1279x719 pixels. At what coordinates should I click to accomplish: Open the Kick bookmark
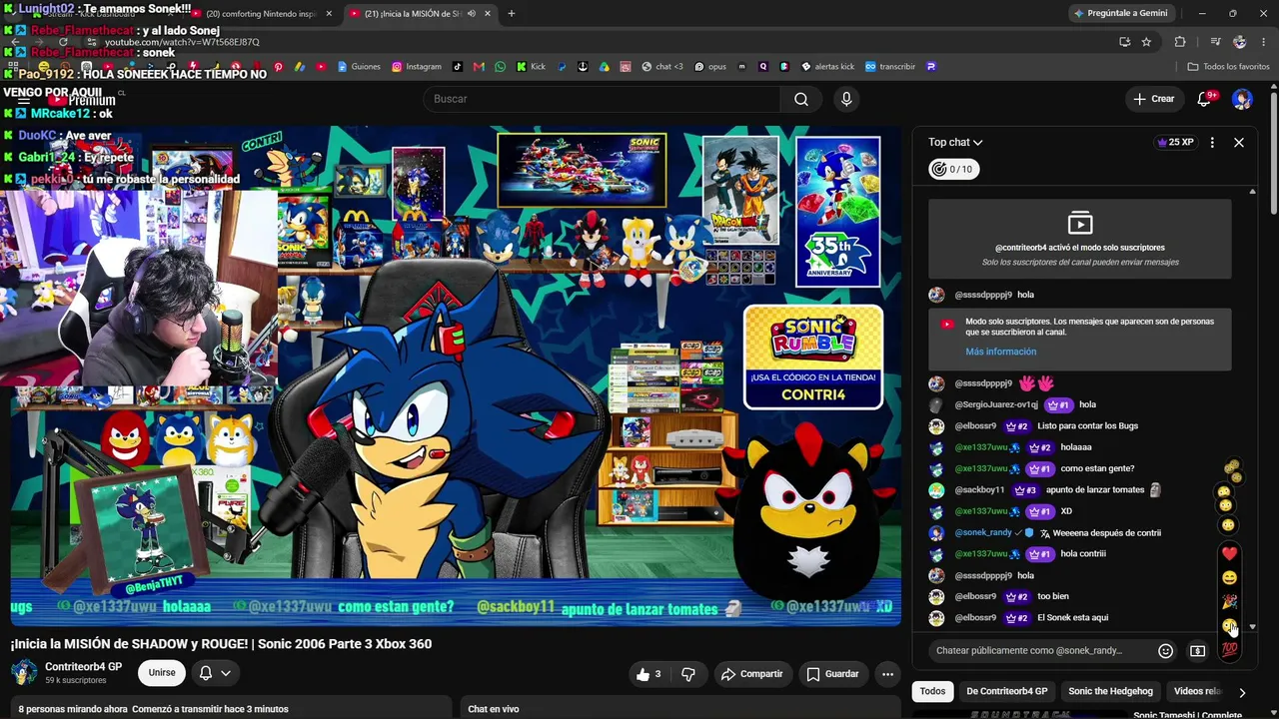click(531, 67)
